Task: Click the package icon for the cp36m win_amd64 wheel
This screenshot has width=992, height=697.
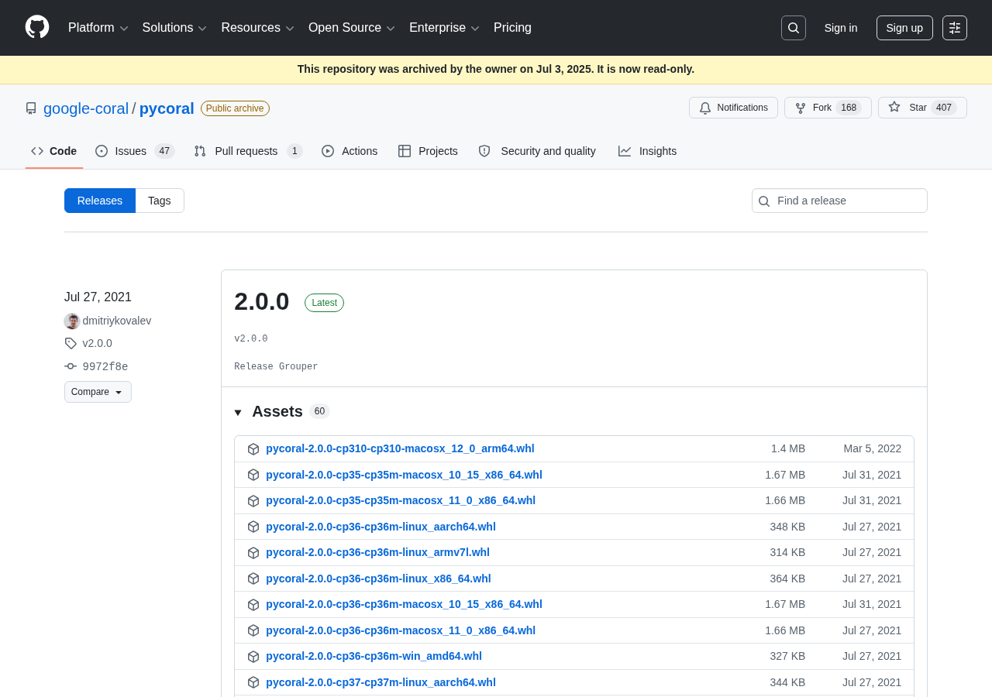Action: coord(253,657)
